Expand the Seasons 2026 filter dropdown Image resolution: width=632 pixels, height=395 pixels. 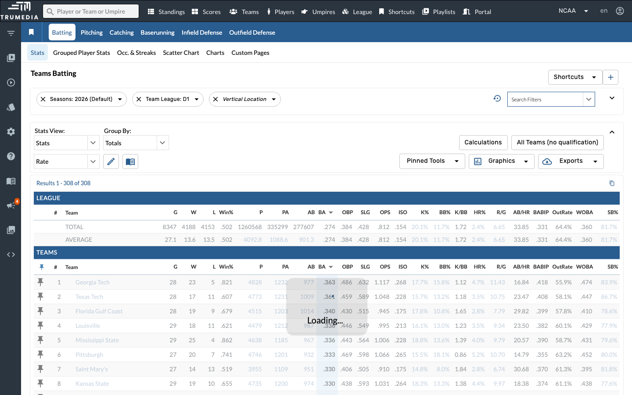[x=120, y=99]
